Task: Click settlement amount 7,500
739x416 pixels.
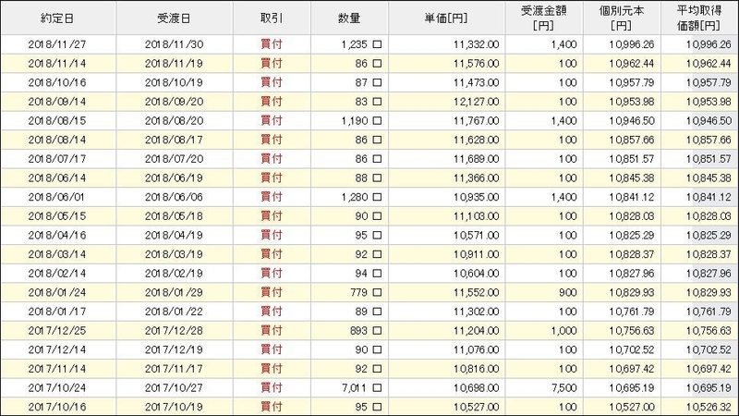Action: point(563,388)
